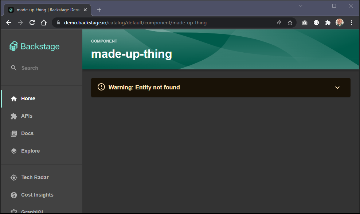Click the Cost Insights dollar icon
Viewport: 360px width, 214px height.
(x=14, y=195)
